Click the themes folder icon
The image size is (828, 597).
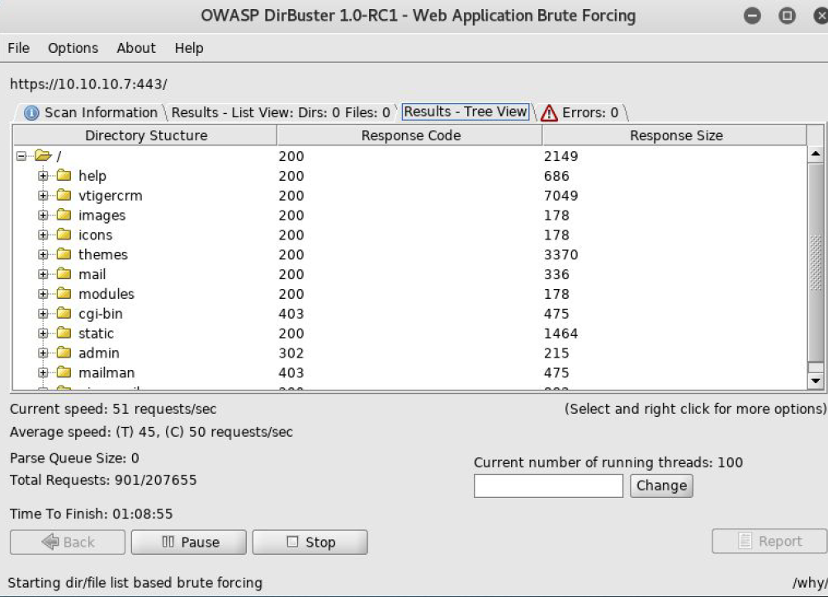coord(64,255)
